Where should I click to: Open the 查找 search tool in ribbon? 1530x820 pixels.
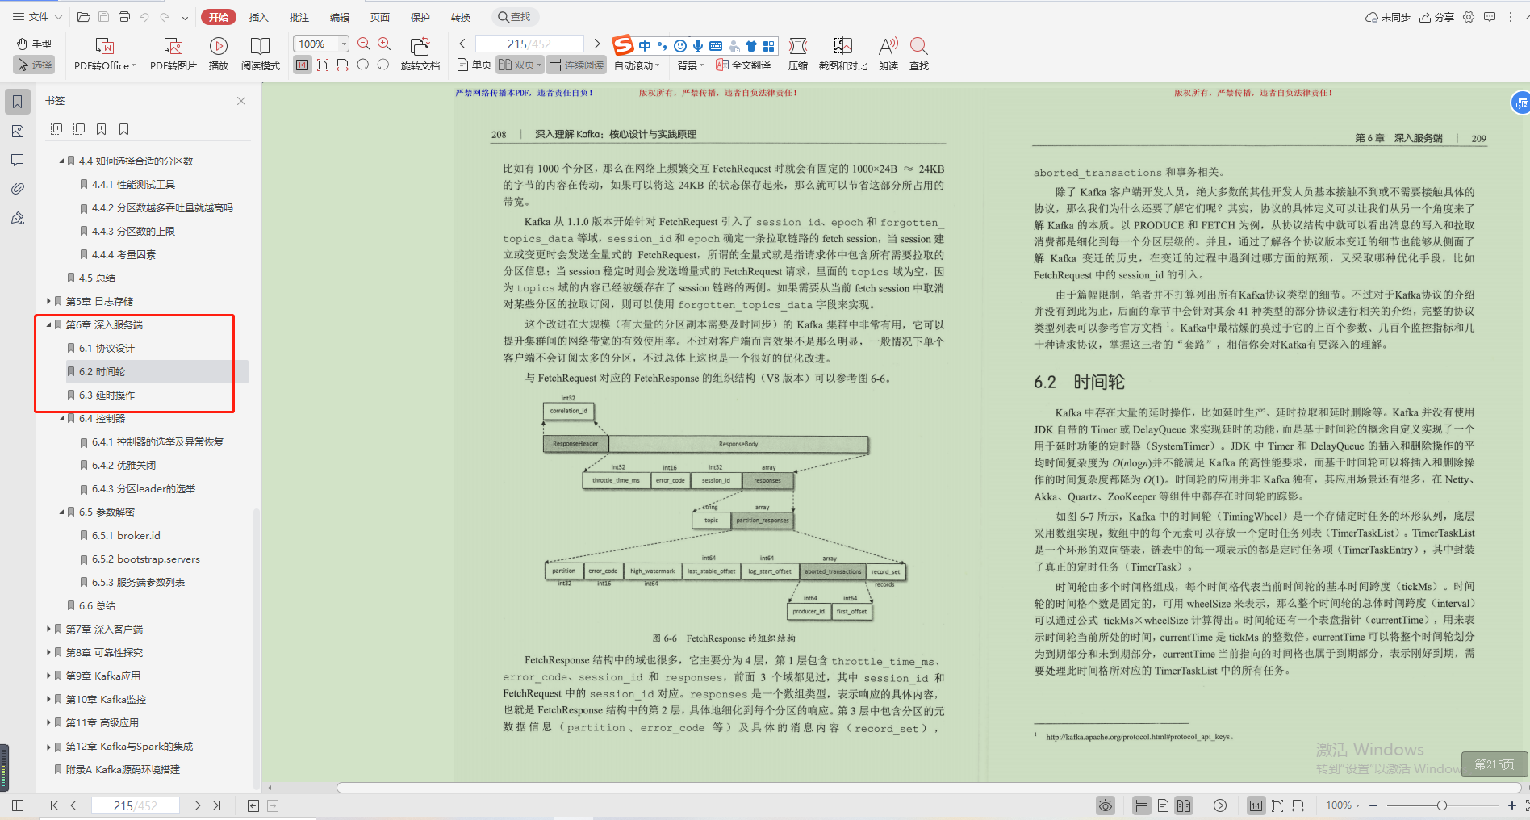click(919, 54)
